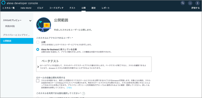The image size is (202, 98).
Task: Enable ロケールの自動公開を利用する checkbox
Action: pyautogui.click(x=38, y=81)
